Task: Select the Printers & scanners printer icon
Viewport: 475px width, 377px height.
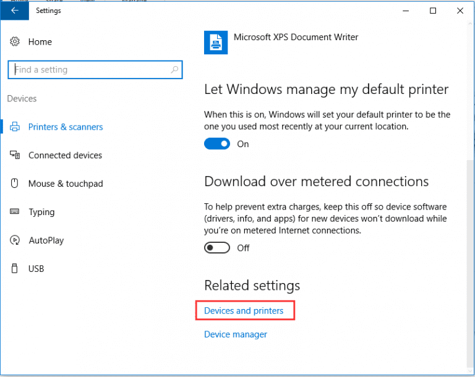Action: click(x=15, y=127)
